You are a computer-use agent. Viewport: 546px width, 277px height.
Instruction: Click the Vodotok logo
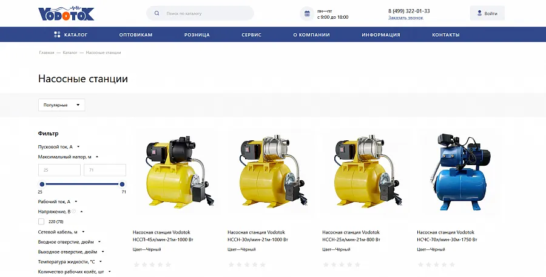pyautogui.click(x=66, y=13)
